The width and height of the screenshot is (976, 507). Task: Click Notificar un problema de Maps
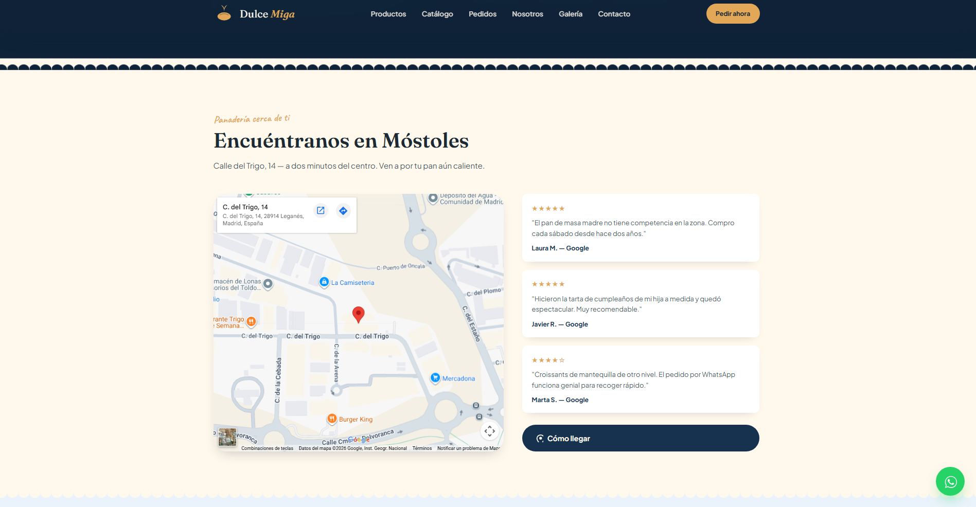click(468, 448)
